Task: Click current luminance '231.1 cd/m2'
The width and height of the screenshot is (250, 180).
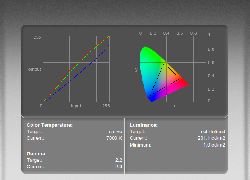Action: 211,138
